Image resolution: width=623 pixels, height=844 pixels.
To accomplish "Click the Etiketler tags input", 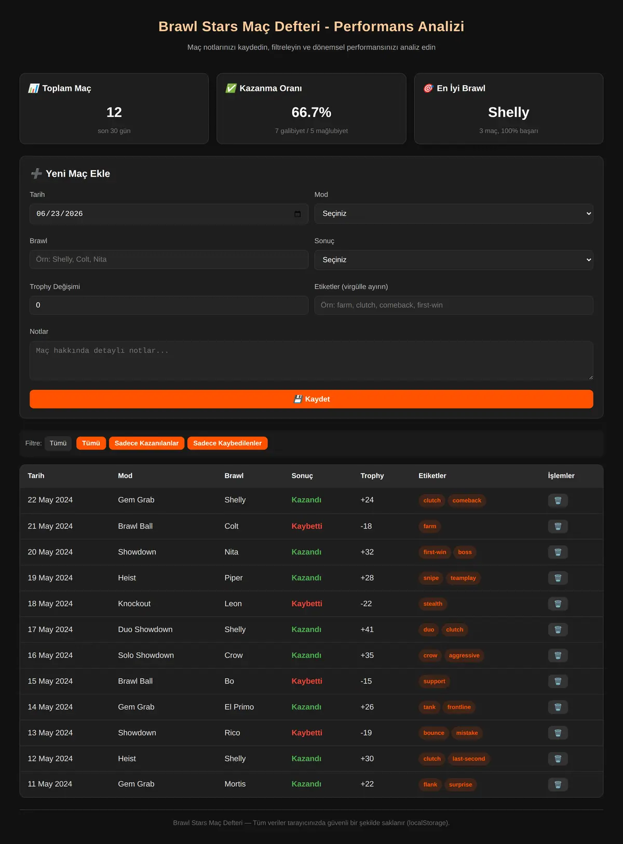I will coord(454,305).
